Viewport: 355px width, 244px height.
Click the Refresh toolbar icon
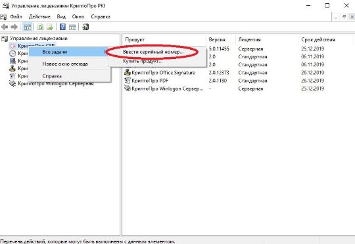tap(40, 27)
